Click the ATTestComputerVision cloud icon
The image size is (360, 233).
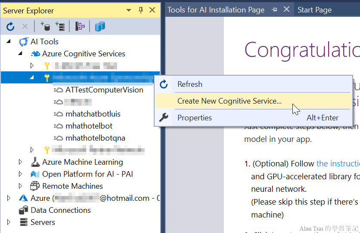point(59,90)
